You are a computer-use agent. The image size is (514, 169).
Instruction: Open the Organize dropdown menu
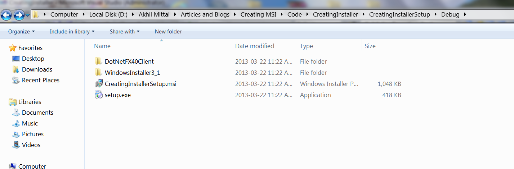21,32
